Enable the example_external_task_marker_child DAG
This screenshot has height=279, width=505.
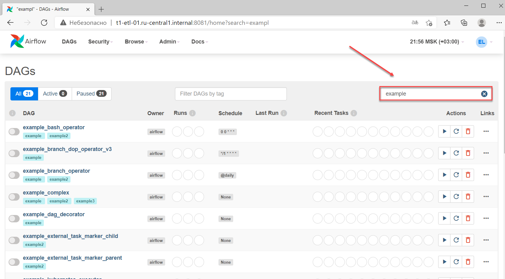[x=14, y=240]
